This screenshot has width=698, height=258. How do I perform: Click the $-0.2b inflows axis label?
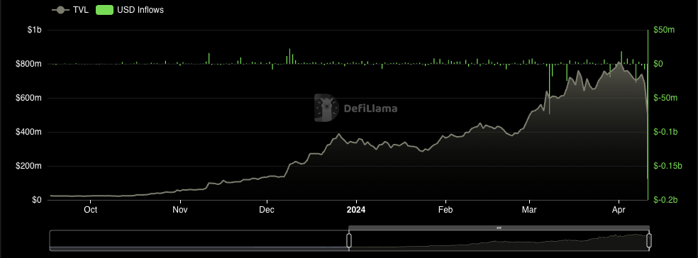(665, 200)
